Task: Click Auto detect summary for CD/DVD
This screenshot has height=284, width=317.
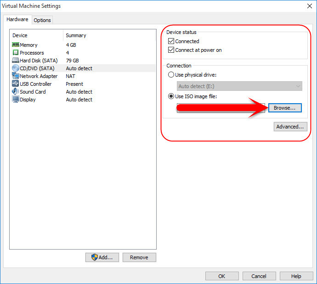Action: (x=79, y=68)
